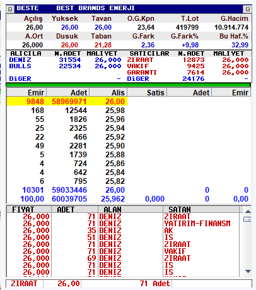This screenshot has height=290, width=256.
Task: Click DiGER under the ALICILAR buyers list
Action: pyautogui.click(x=20, y=79)
